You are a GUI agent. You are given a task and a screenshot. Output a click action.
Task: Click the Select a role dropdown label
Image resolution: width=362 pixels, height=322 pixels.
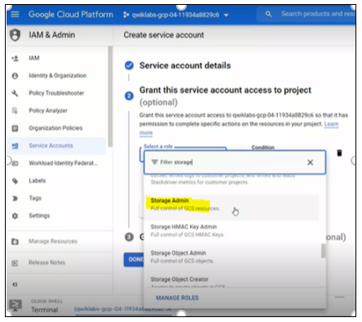pos(158,147)
